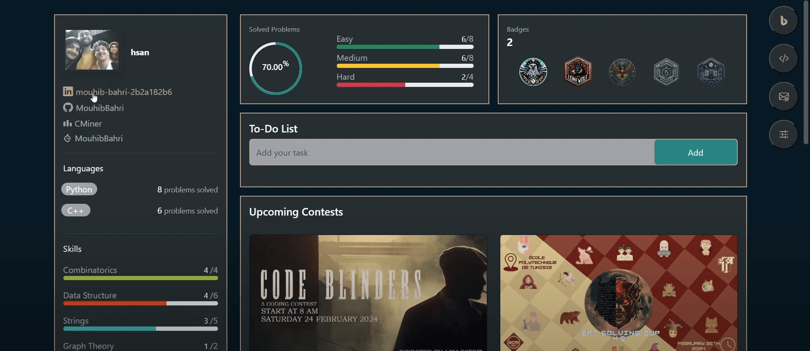Open the CMiner profile link
810x351 pixels.
pos(88,124)
